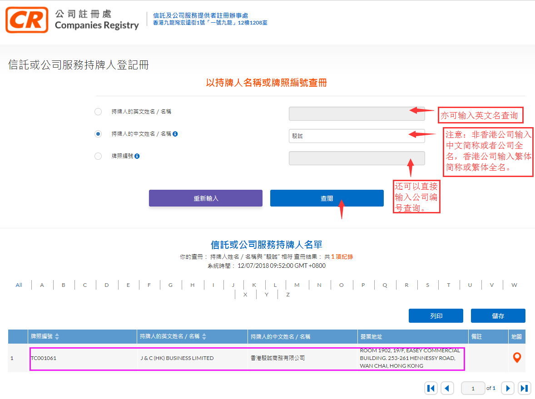This screenshot has width=535, height=399.
Task: Go to the first results page
Action: pos(431,388)
